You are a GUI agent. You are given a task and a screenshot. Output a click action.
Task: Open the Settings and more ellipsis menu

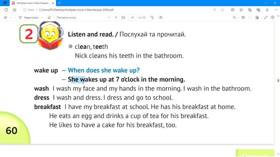276,10
